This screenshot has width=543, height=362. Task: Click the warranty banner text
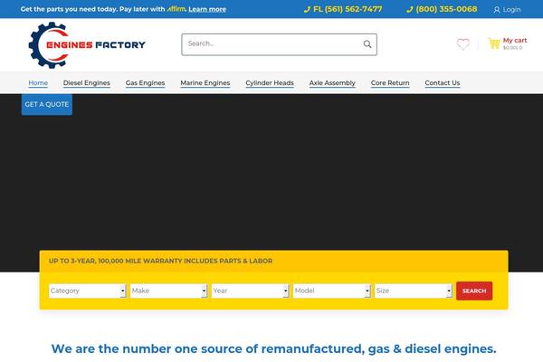[160, 261]
